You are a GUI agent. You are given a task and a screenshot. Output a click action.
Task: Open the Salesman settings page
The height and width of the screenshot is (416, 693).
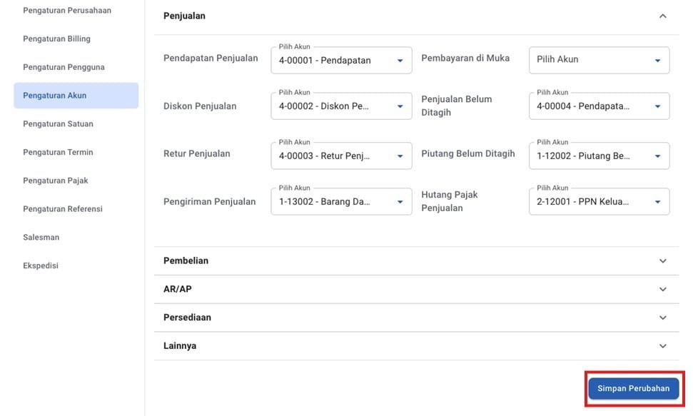(41, 237)
